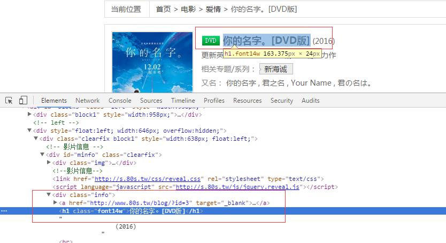Image resolution: width=446 pixels, height=243 pixels.
Task: Click the 新海诚 series tag button
Action: pos(276,69)
